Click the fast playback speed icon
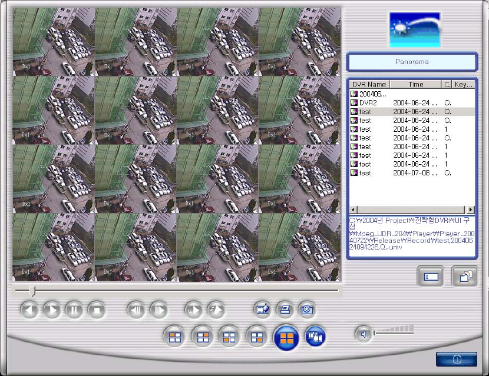The height and width of the screenshot is (376, 489). [216, 310]
